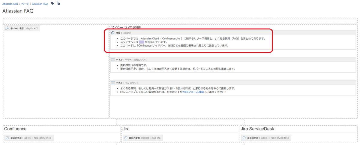Open the first Atlassian FAQ breadcrumb link
The image size is (360, 145).
(x=10, y=4)
